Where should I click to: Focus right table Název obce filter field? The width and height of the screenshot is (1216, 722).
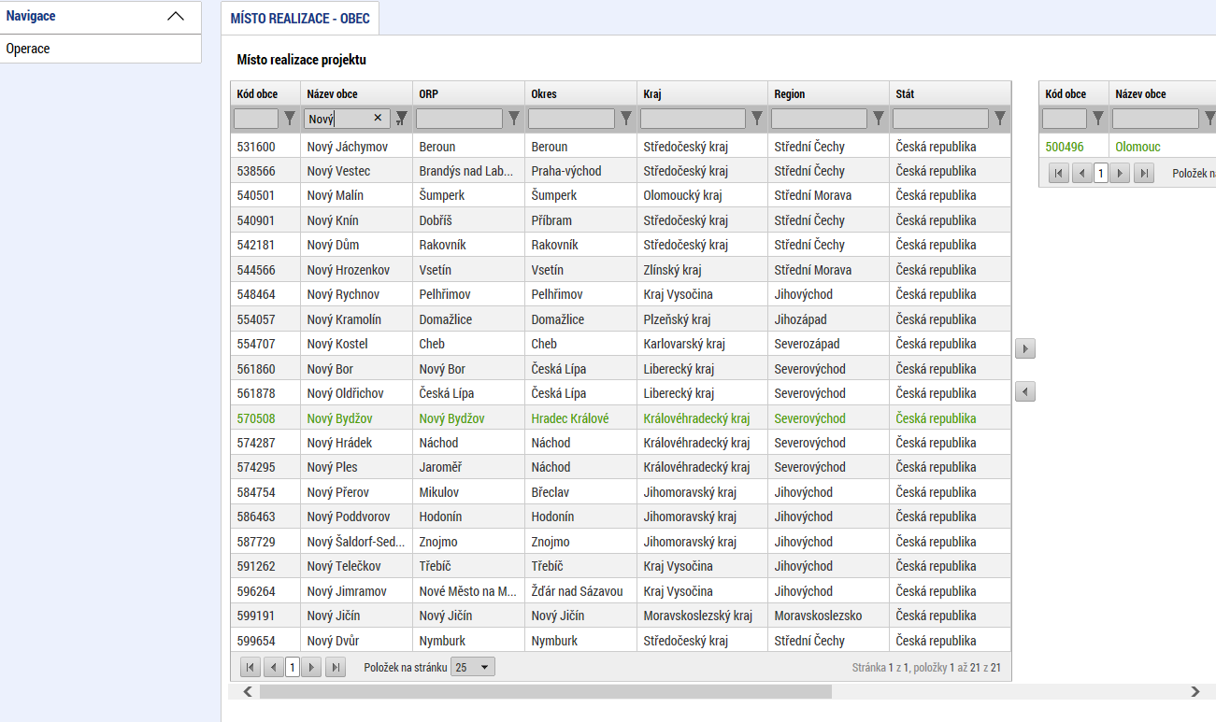(x=1155, y=119)
